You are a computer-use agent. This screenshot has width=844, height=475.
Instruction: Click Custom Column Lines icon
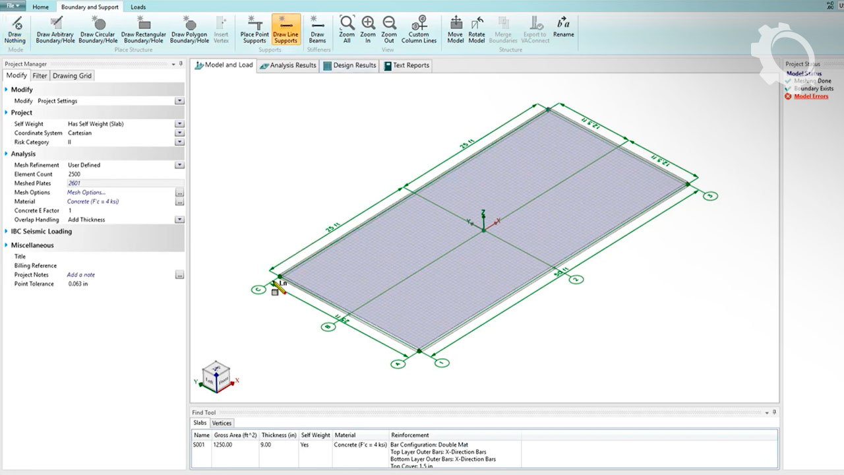pyautogui.click(x=419, y=29)
